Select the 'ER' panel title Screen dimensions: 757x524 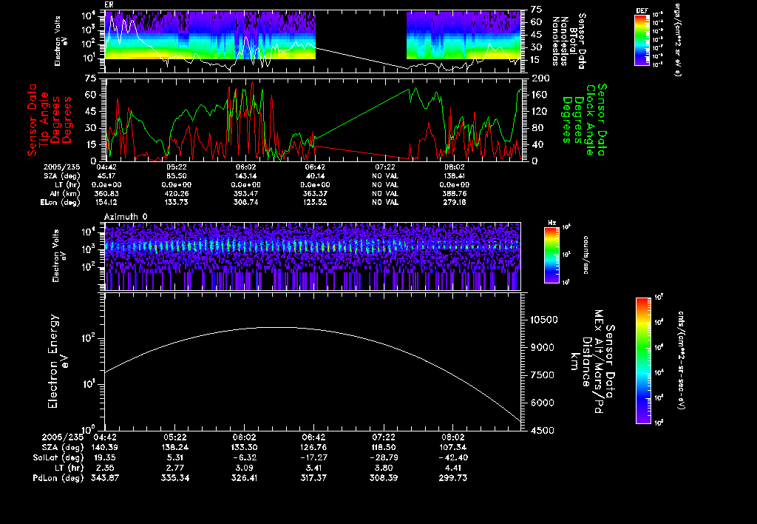[109, 5]
